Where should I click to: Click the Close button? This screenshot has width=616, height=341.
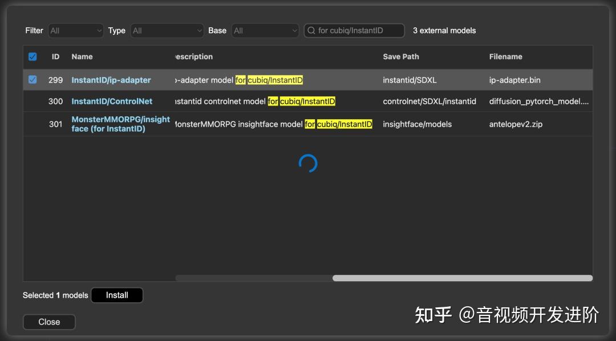[x=49, y=322]
